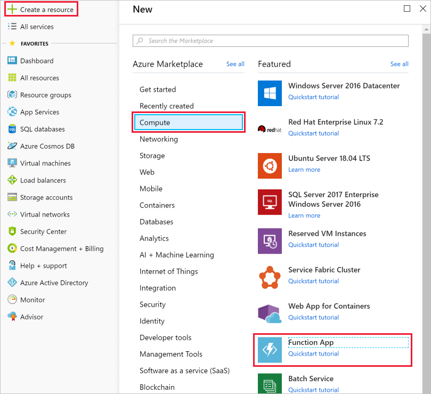Click the Virtual machines monitor icon
Image resolution: width=431 pixels, height=394 pixels.
[12, 163]
